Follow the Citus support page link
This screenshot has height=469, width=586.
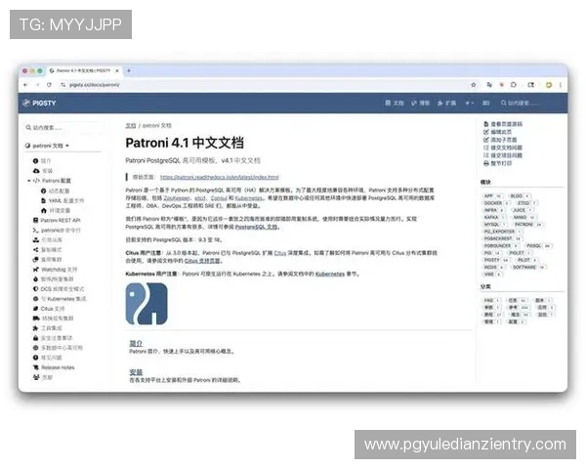202,260
